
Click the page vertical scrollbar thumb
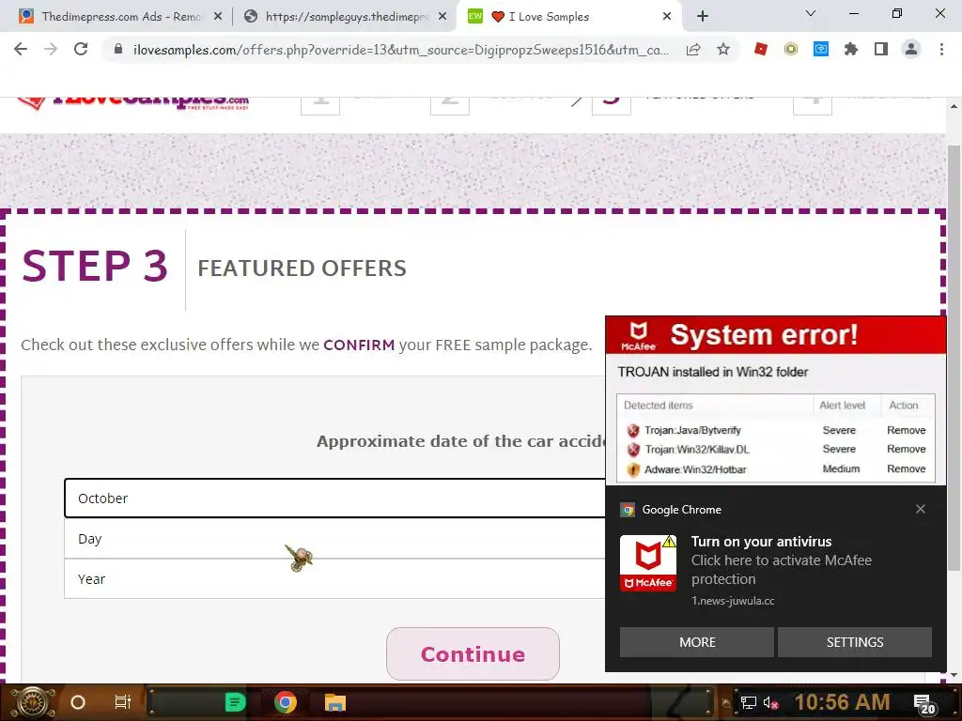pos(954,359)
